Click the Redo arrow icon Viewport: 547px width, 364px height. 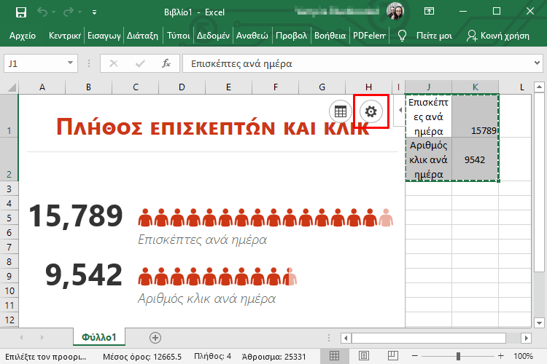[69, 12]
